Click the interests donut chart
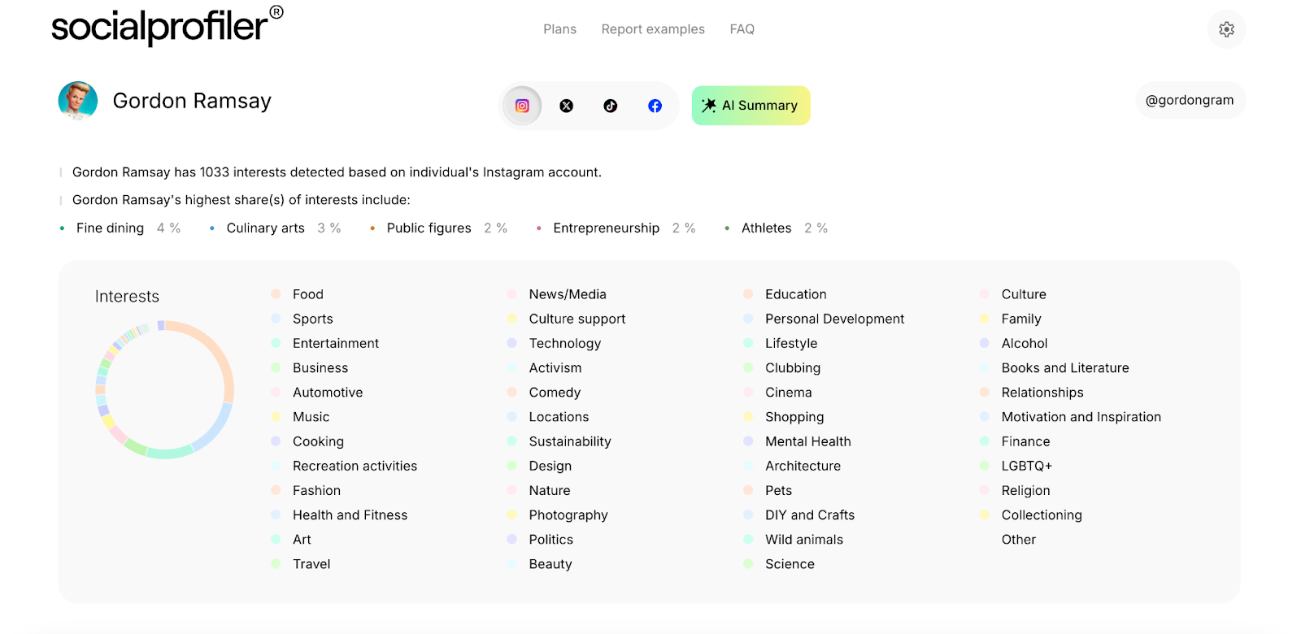The width and height of the screenshot is (1301, 634). tap(164, 390)
